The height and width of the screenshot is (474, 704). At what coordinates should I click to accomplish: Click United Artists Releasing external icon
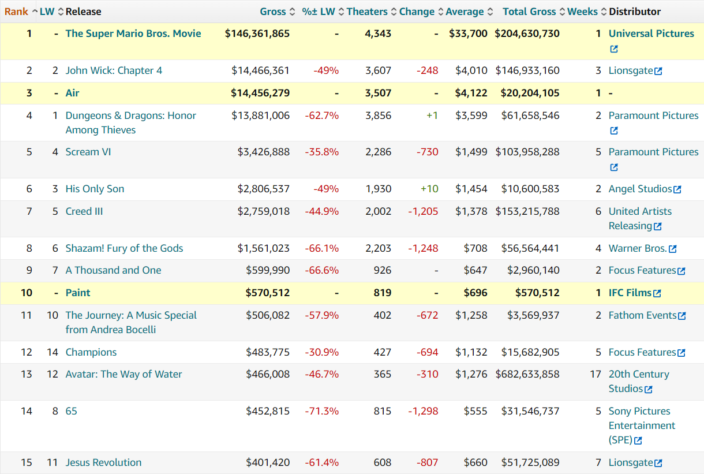tap(658, 227)
